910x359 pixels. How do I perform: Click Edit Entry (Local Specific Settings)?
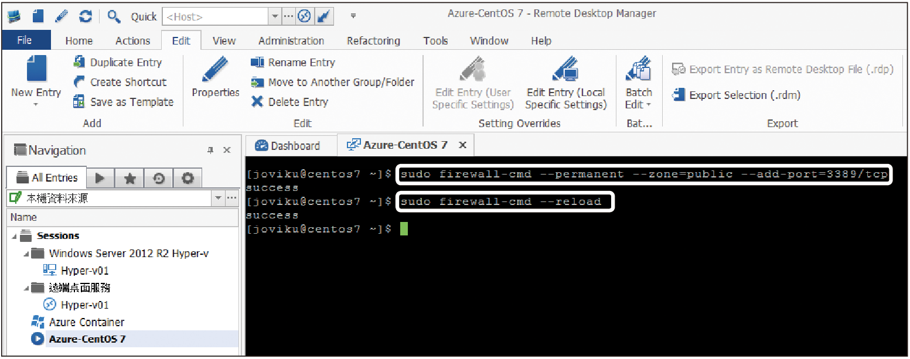pos(565,83)
